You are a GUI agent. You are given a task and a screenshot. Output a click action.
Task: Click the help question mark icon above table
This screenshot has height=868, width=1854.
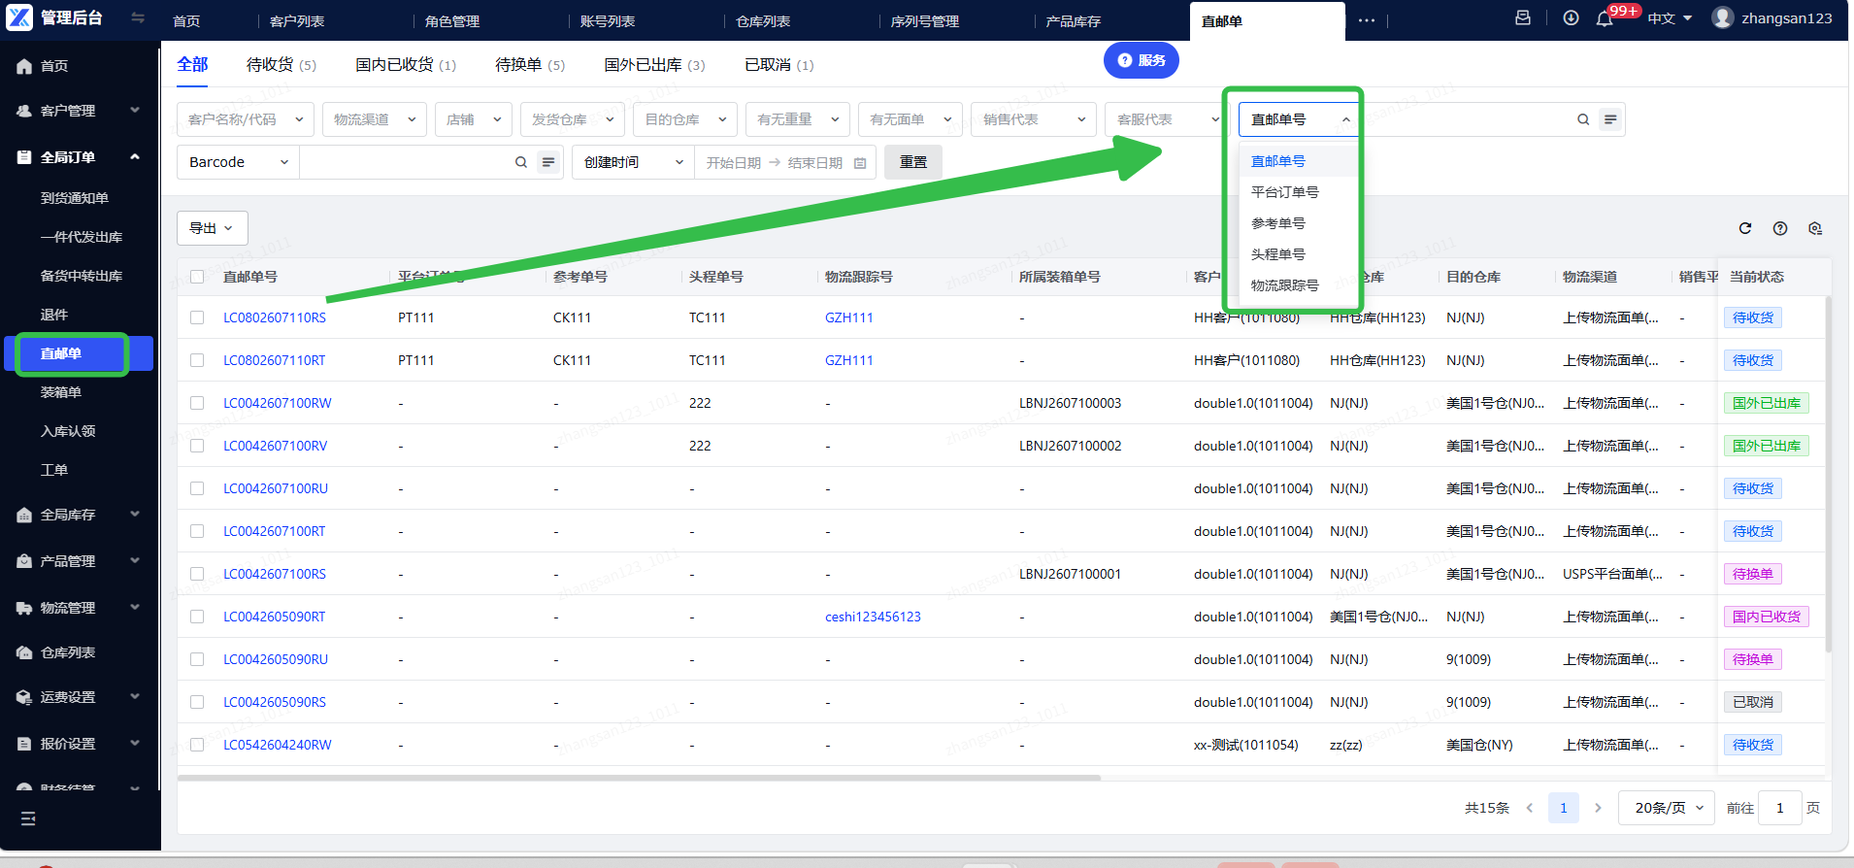pos(1780,228)
